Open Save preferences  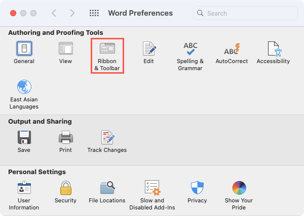click(x=24, y=138)
